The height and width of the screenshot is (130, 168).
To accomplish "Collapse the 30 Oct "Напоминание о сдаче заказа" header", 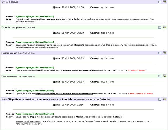I will [18, 53].
